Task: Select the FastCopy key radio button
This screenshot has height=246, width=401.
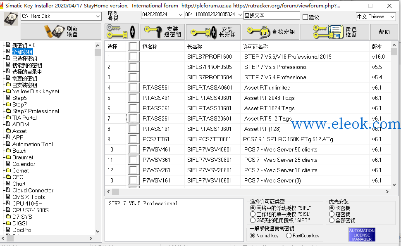Action: click(289, 236)
